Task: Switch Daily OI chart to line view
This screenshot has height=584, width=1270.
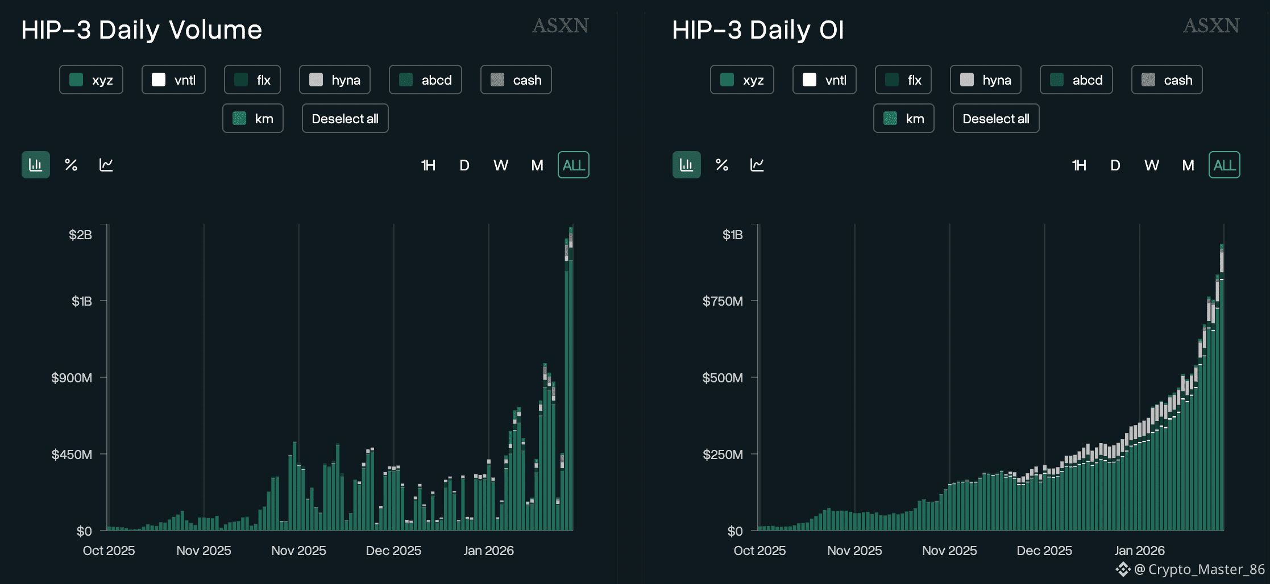Action: 757,165
